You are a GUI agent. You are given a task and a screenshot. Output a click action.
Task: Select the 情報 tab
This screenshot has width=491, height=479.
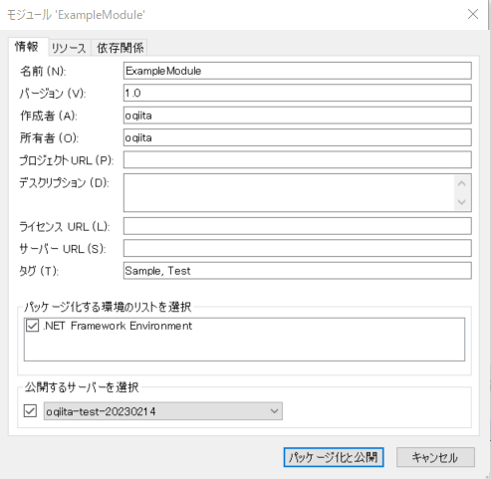point(27,47)
